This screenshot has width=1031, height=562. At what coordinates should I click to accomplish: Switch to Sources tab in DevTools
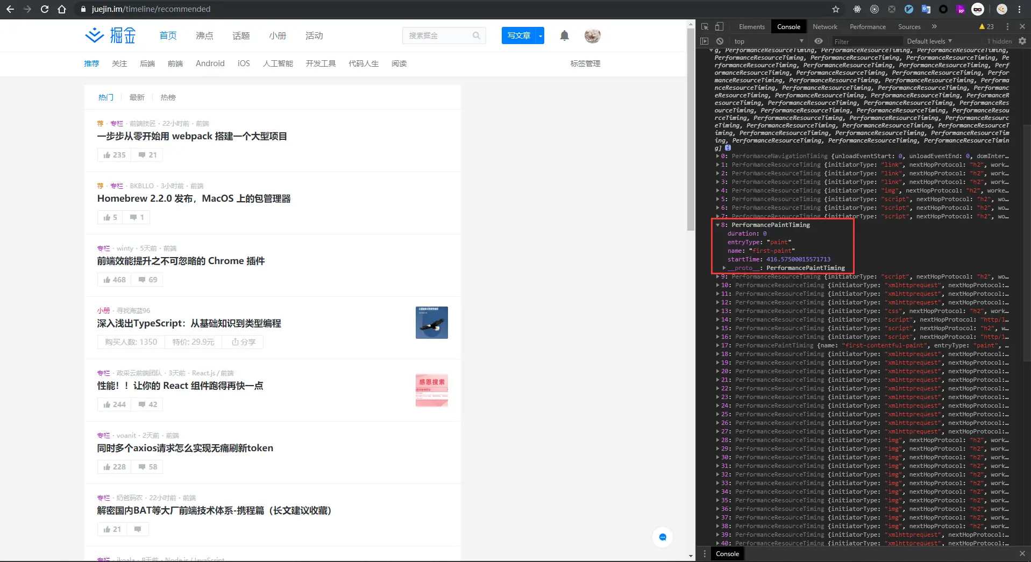click(x=909, y=26)
